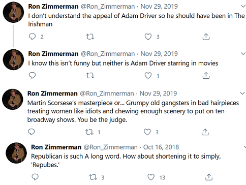Open profile picture on Scorsese tweet
This screenshot has height=185, width=246.
[13, 99]
